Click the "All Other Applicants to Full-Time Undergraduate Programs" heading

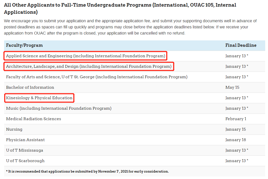[x=120, y=8]
